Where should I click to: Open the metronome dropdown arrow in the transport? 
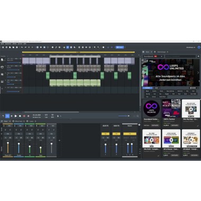61,116
